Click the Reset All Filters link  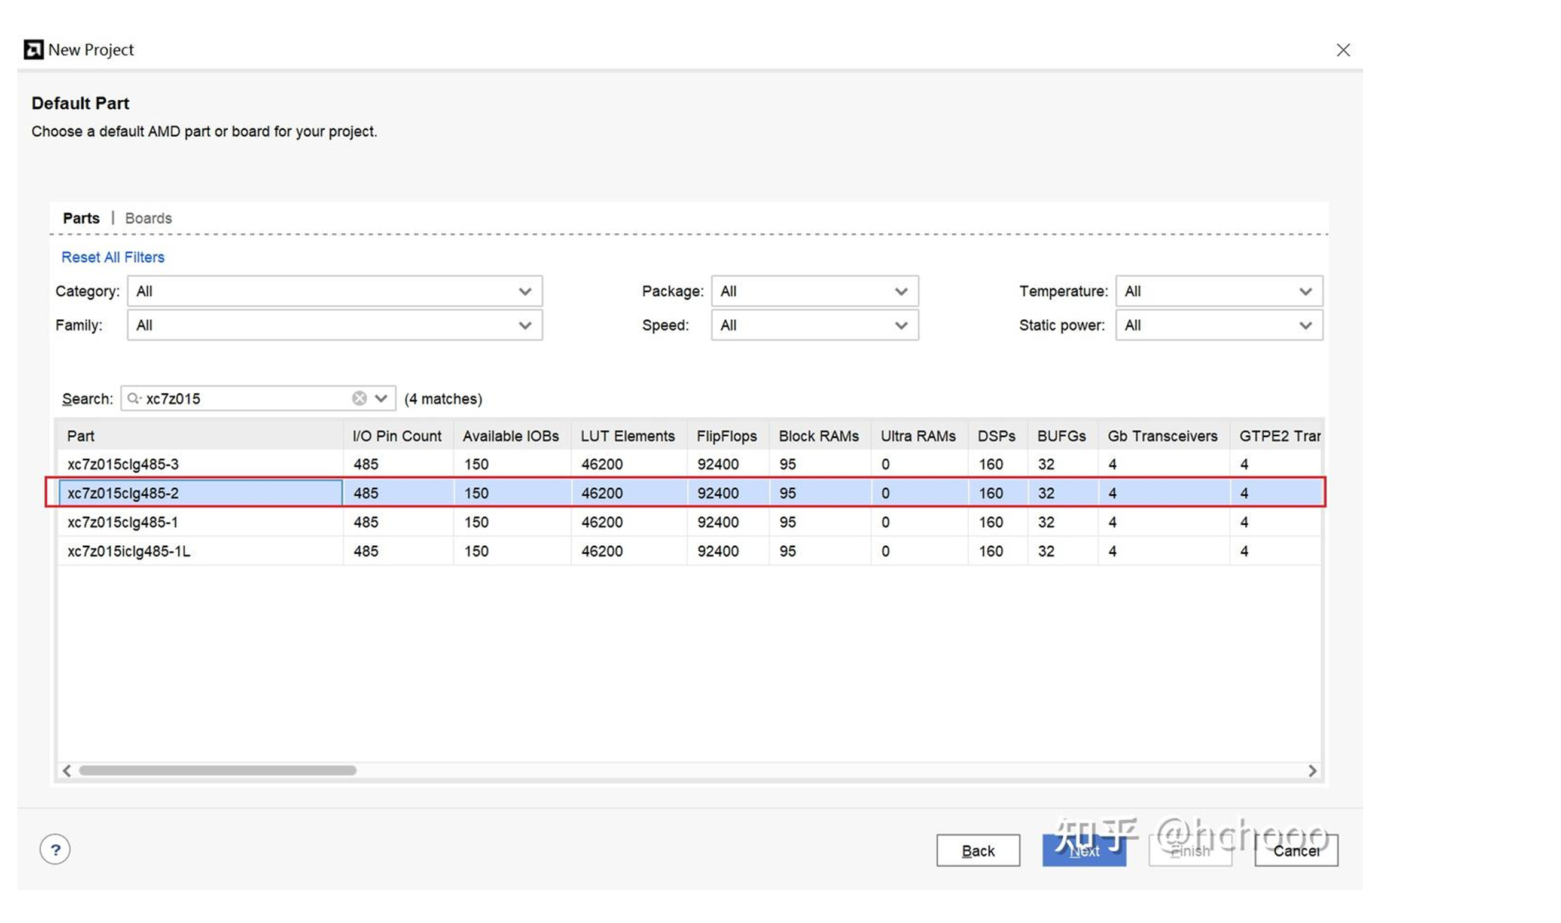pyautogui.click(x=112, y=258)
